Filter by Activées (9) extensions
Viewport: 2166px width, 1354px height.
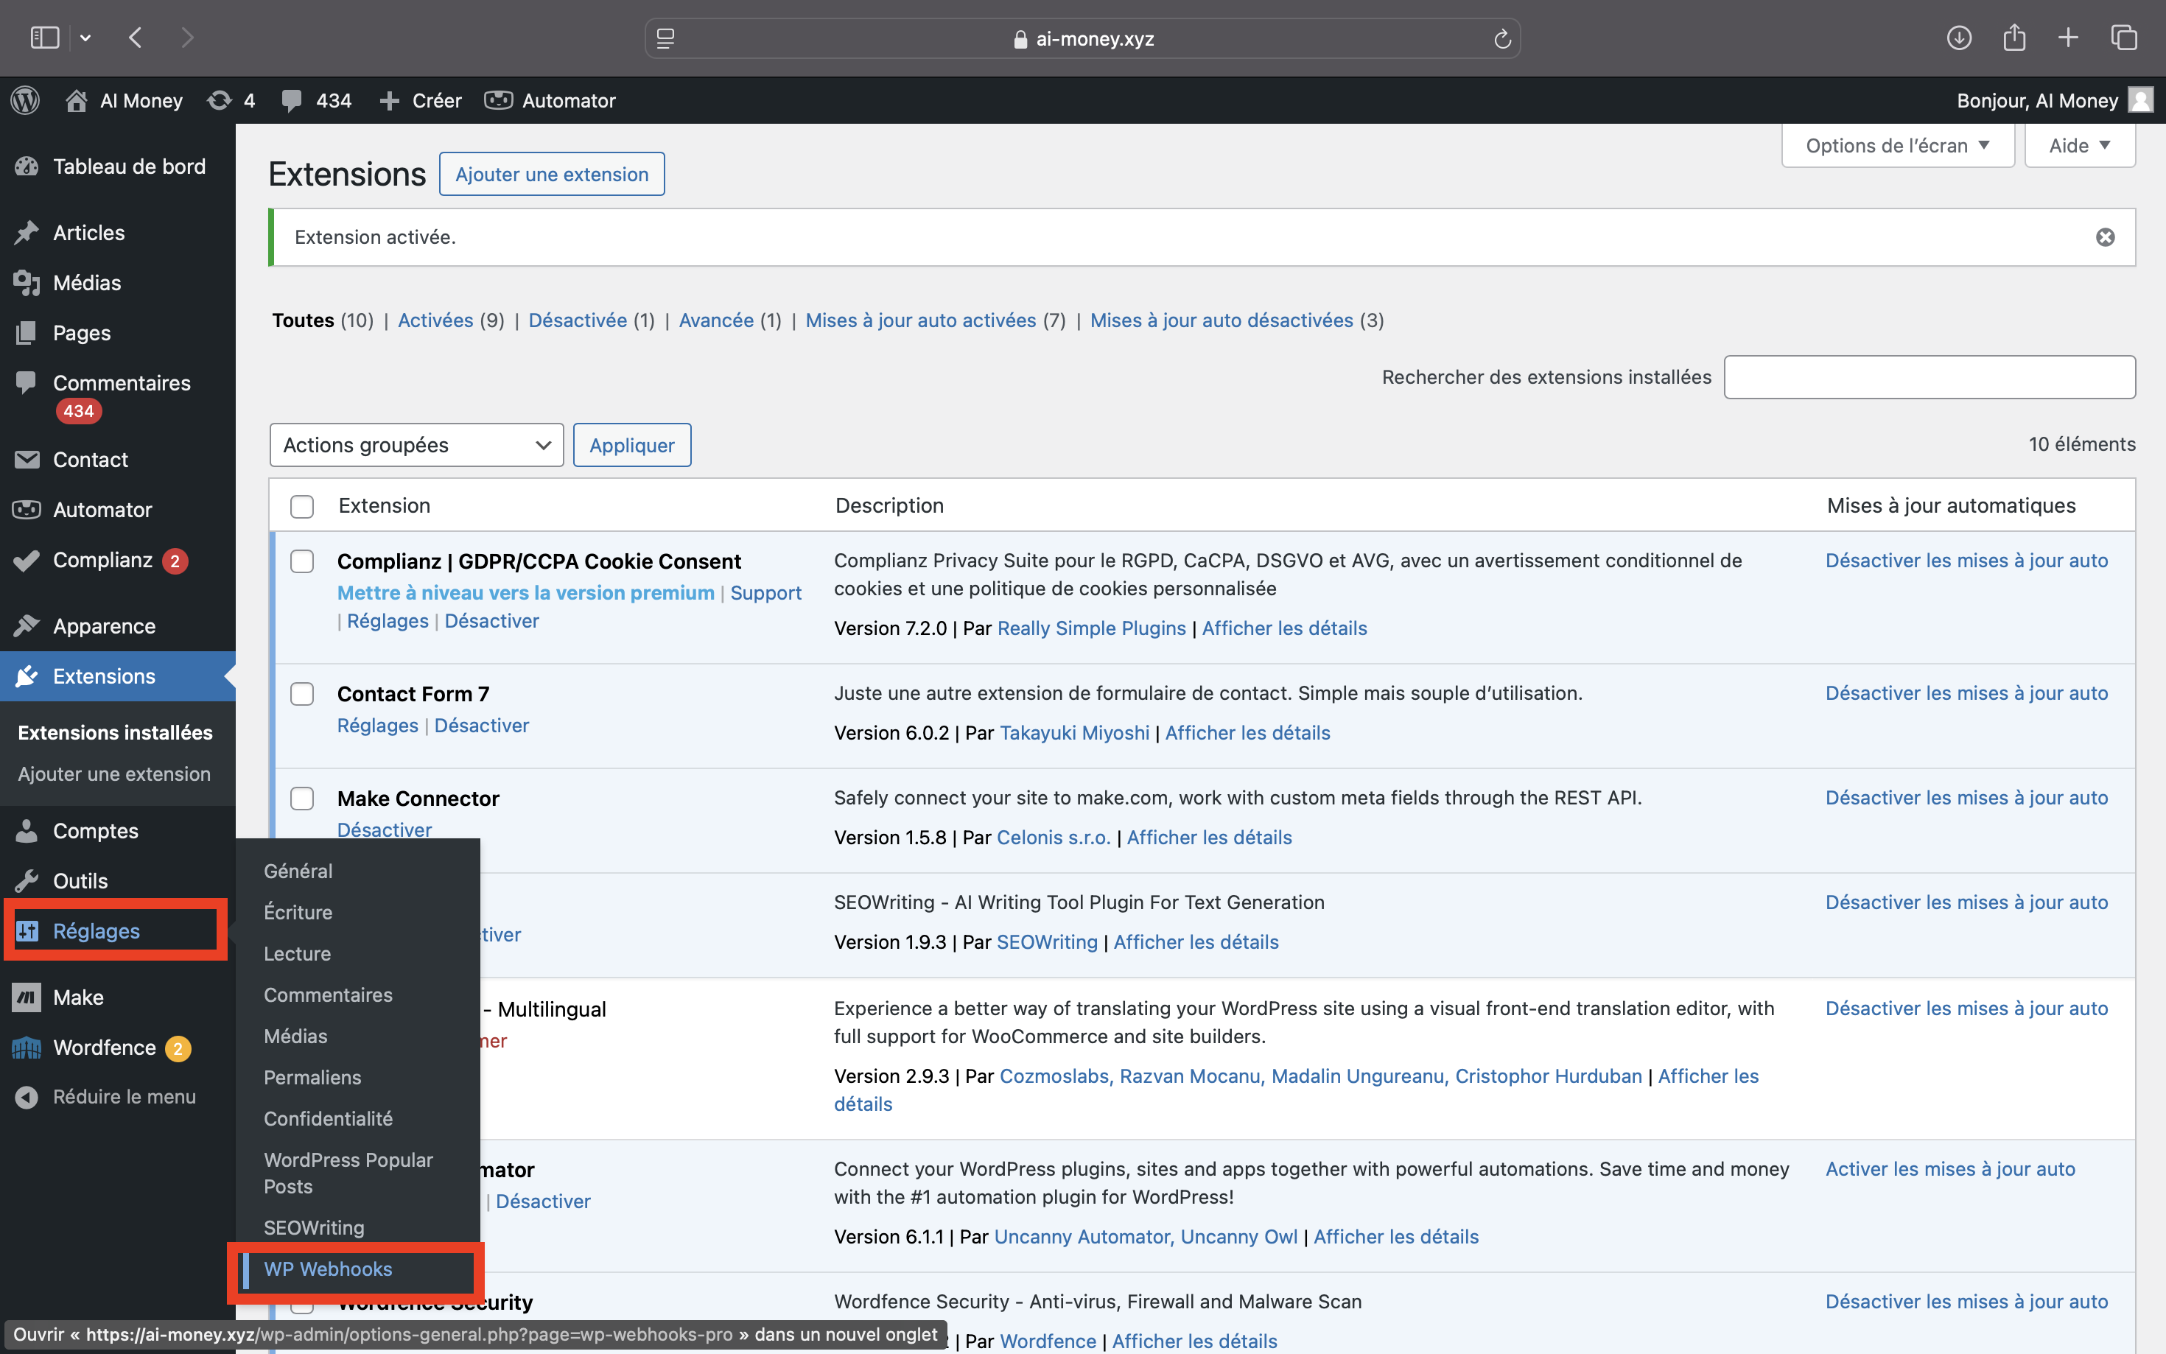[x=450, y=320]
